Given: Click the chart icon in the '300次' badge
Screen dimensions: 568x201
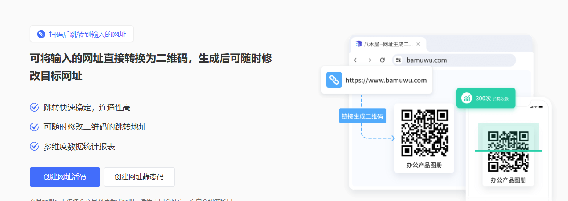Looking at the screenshot, I should (x=467, y=99).
